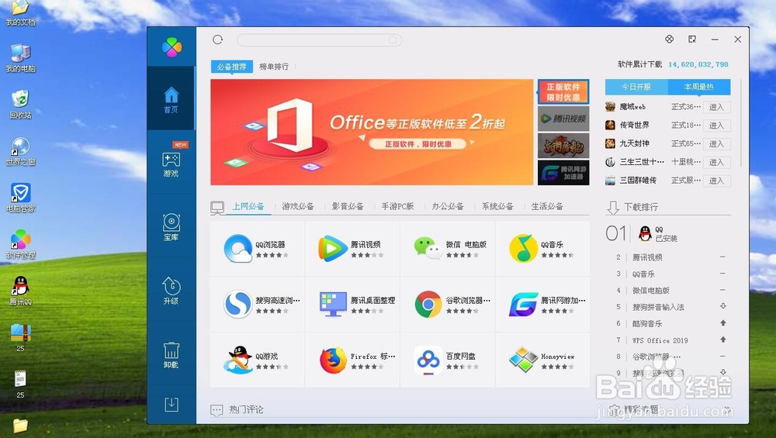Switch to the 本周最热 tab
This screenshot has width=776, height=438.
click(699, 87)
